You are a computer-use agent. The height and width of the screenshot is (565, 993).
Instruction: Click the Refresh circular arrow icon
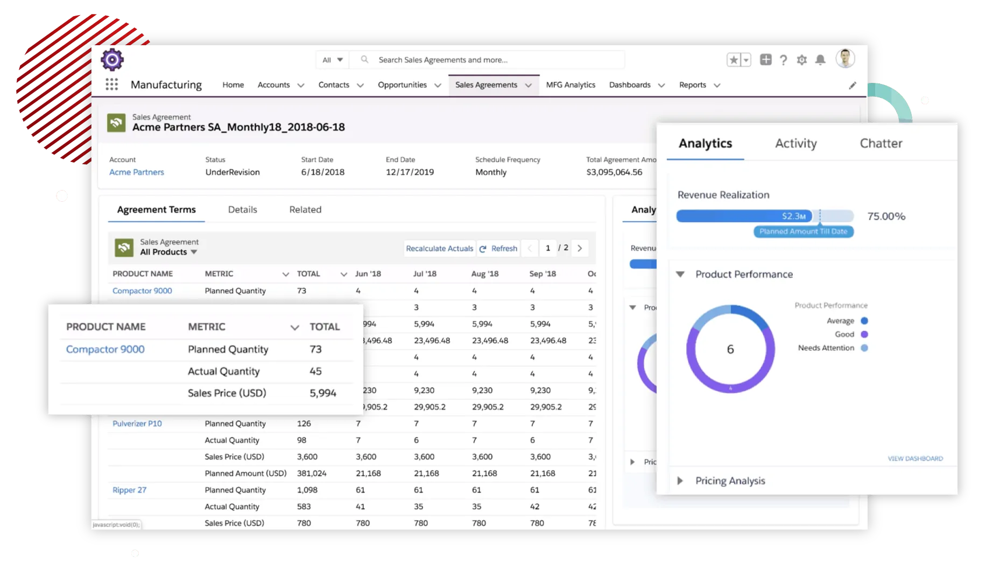(x=483, y=249)
